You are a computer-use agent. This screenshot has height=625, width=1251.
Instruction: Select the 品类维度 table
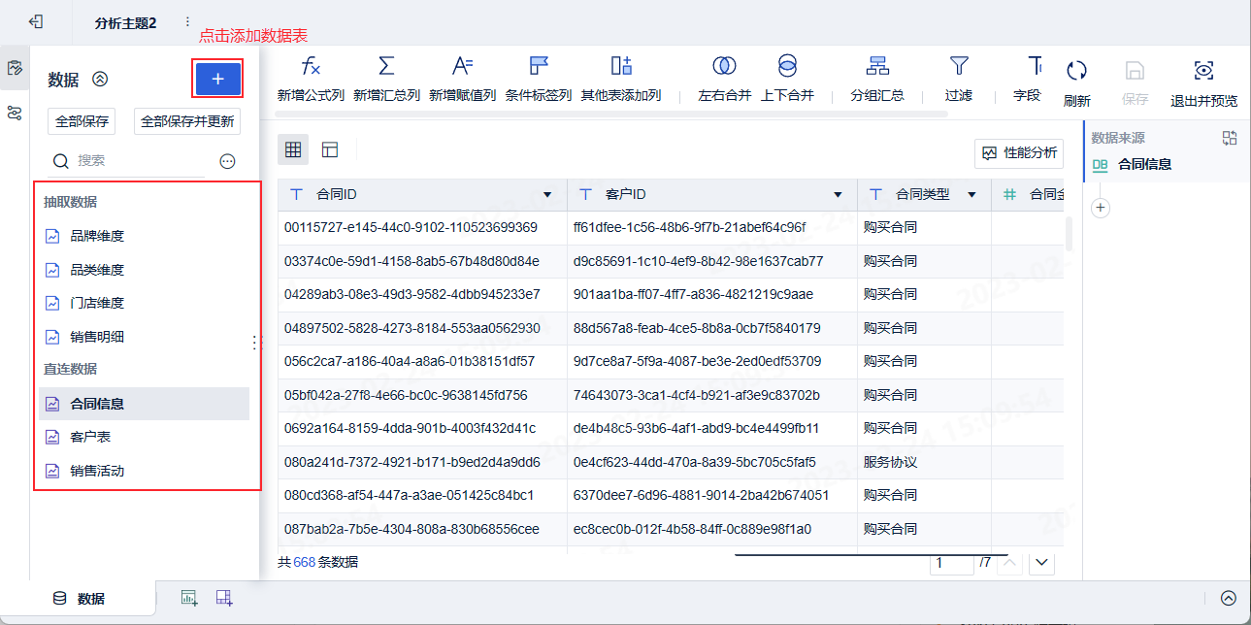pos(144,270)
